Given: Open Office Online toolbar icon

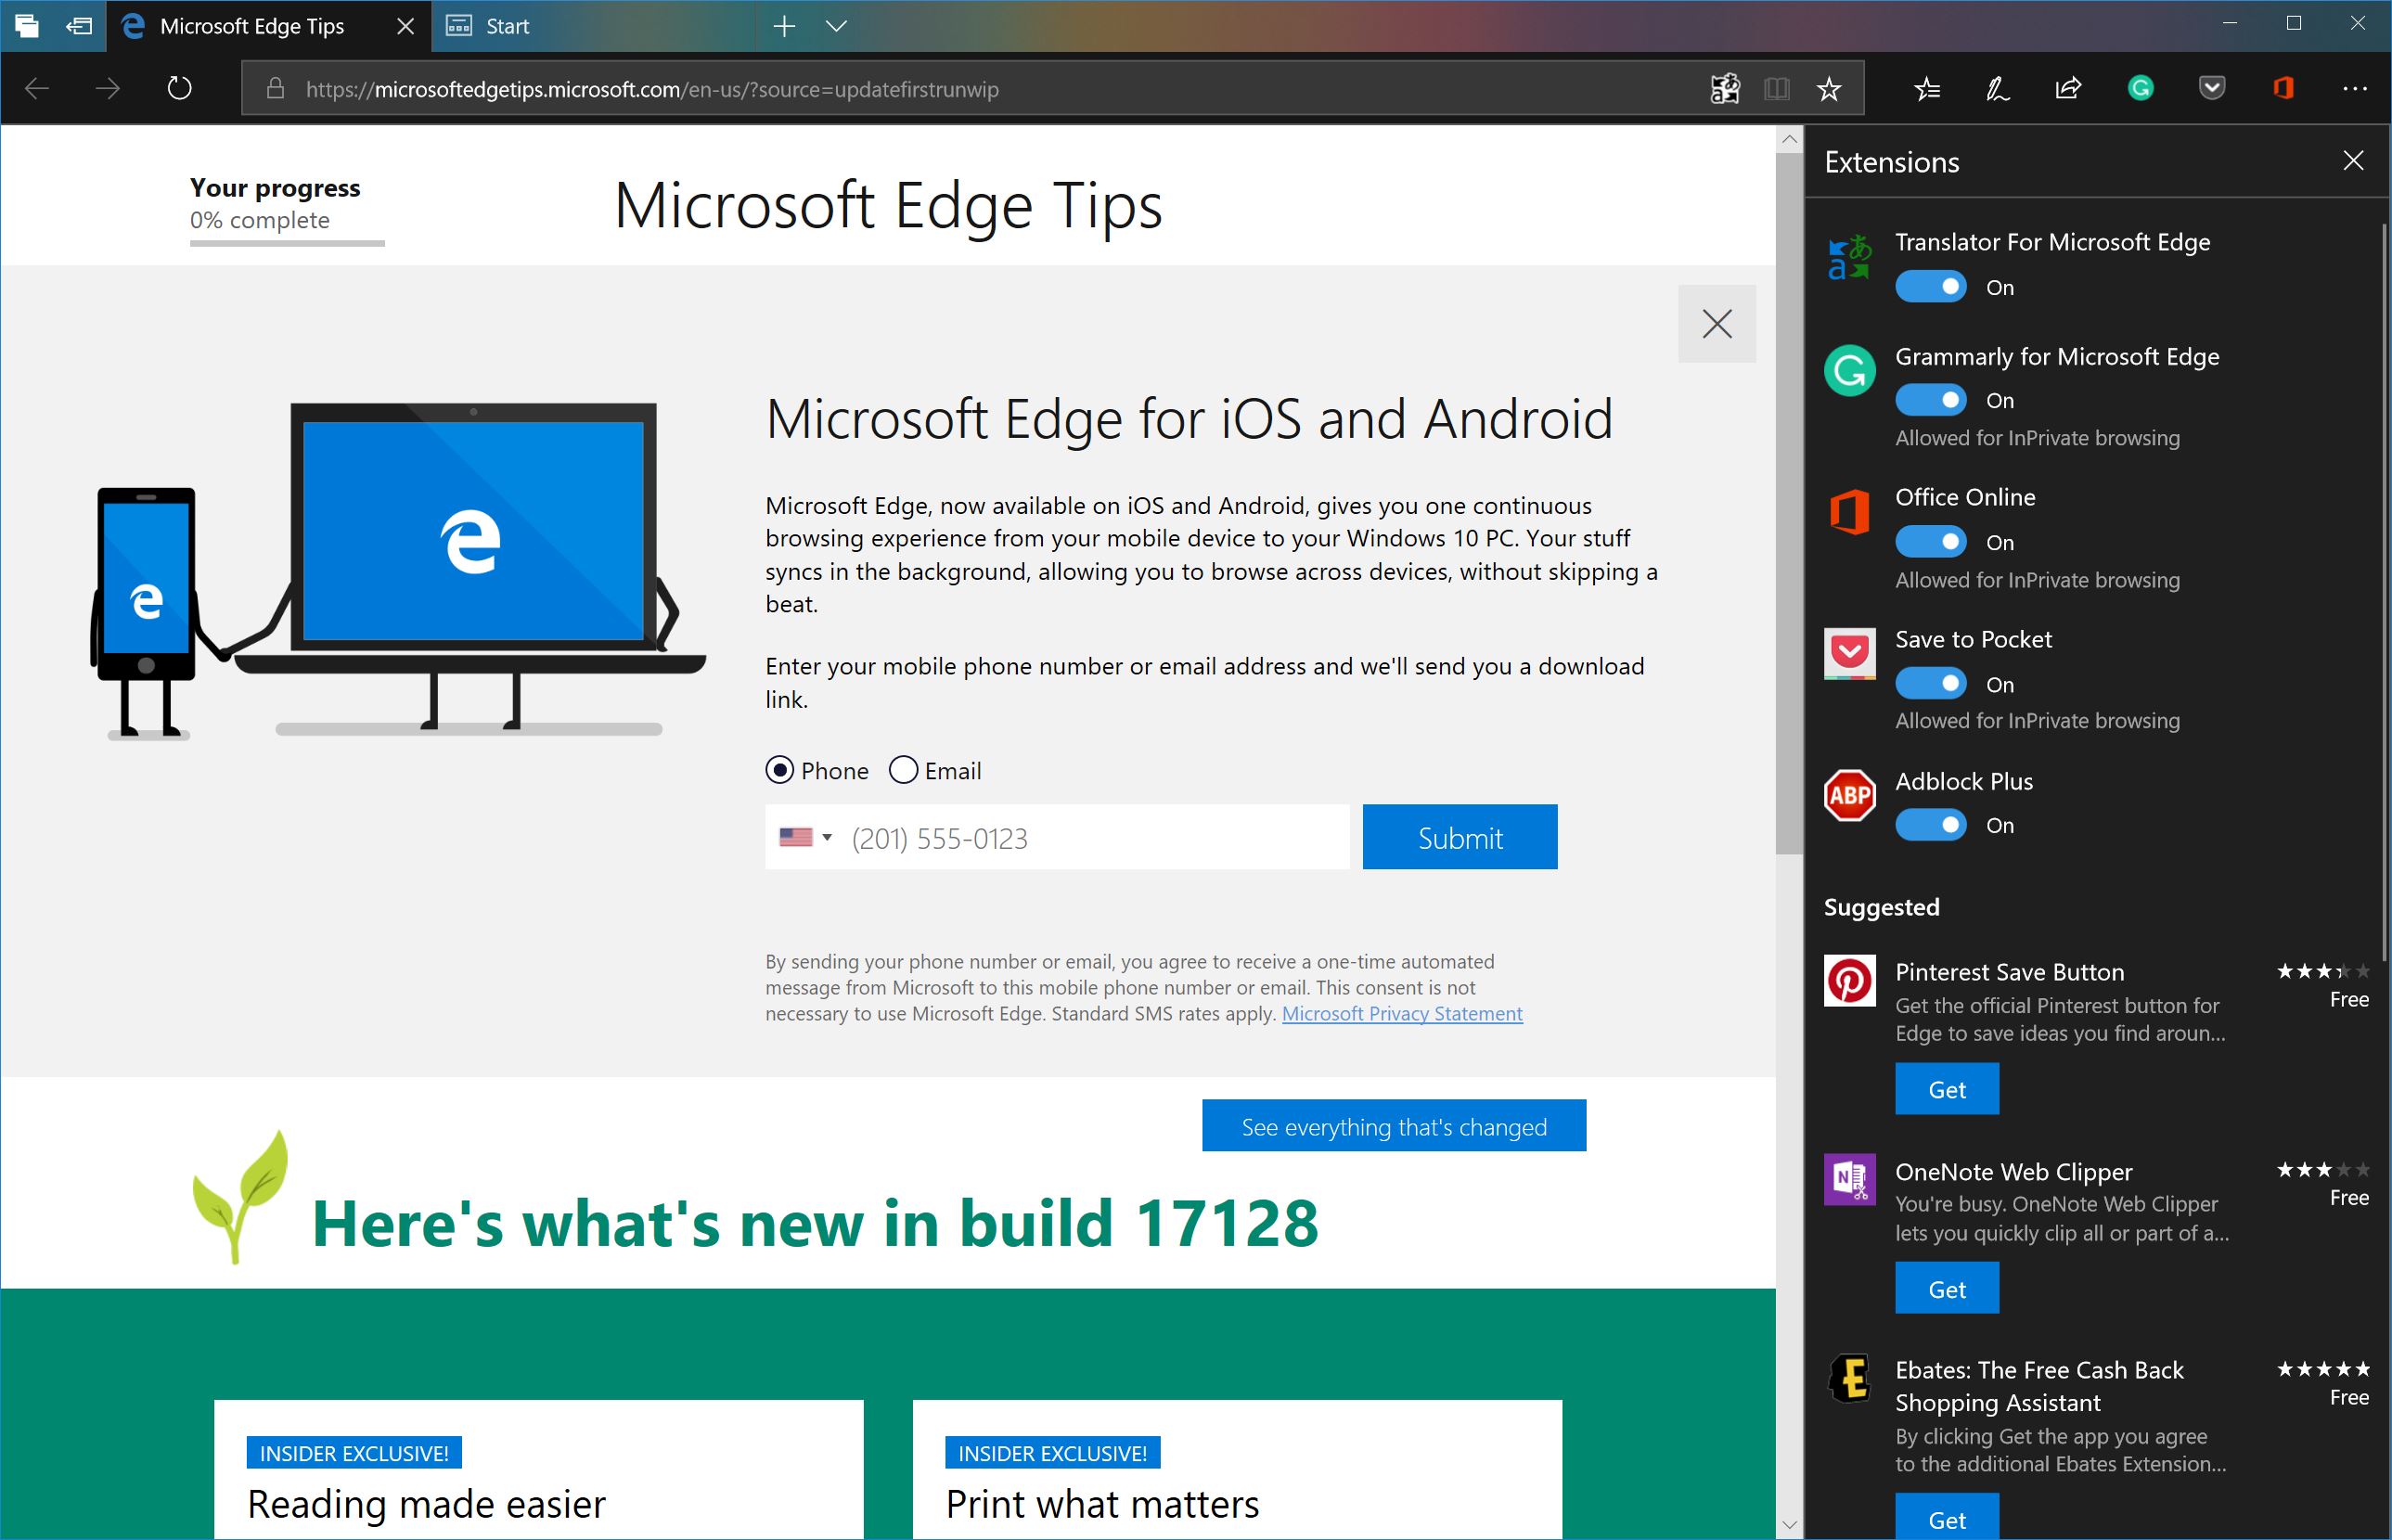Looking at the screenshot, I should point(2283,89).
